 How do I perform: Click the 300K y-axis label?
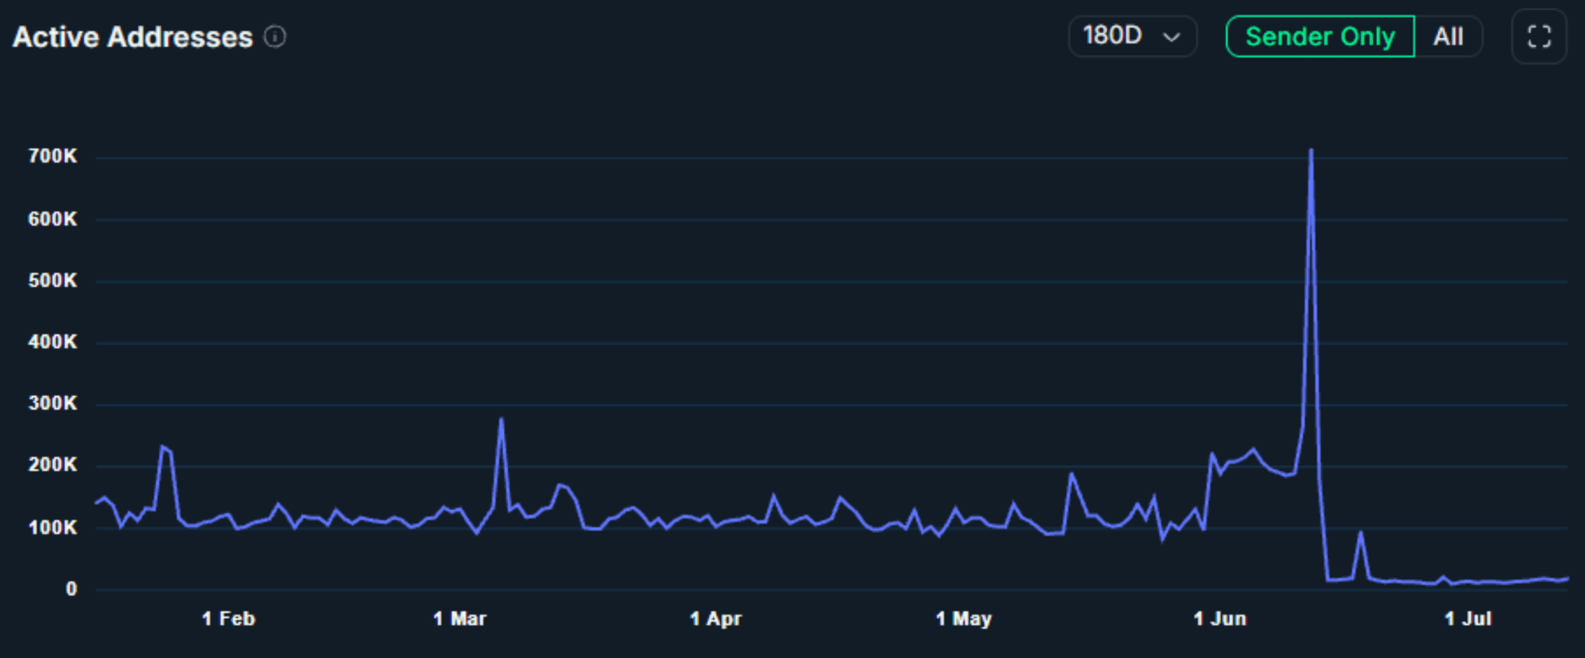point(53,403)
